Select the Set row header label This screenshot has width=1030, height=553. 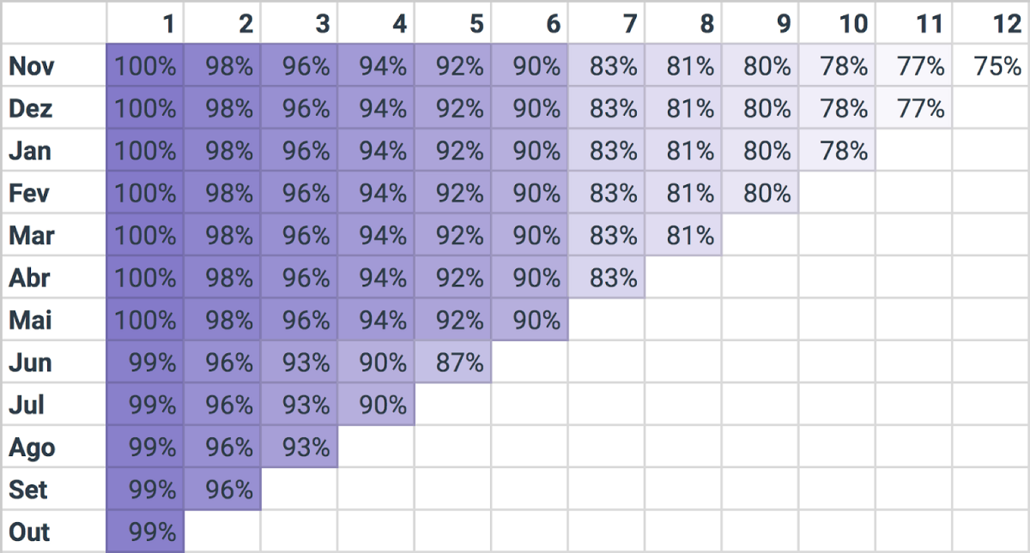click(28, 490)
